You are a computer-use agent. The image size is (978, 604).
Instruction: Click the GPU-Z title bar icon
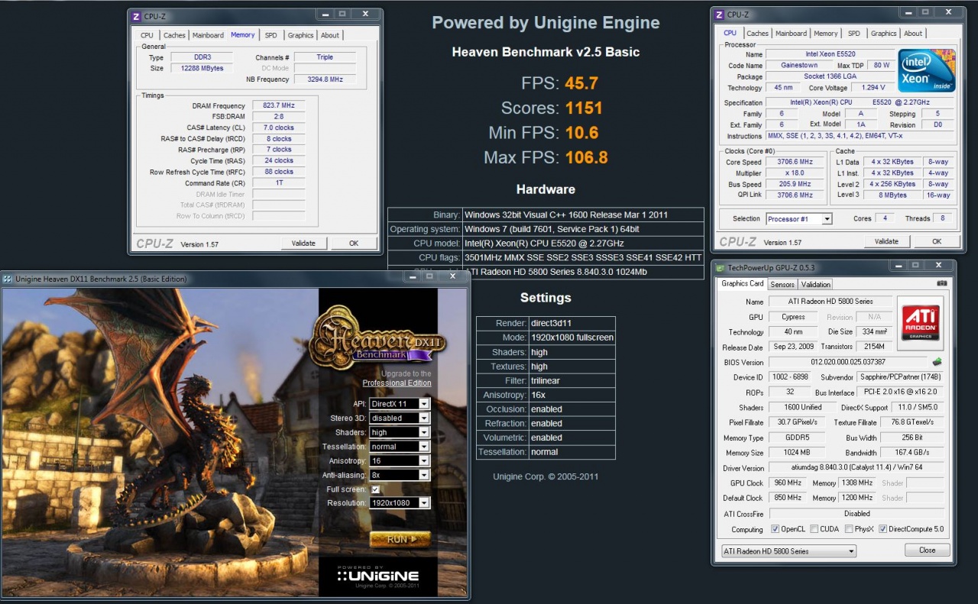(x=720, y=266)
